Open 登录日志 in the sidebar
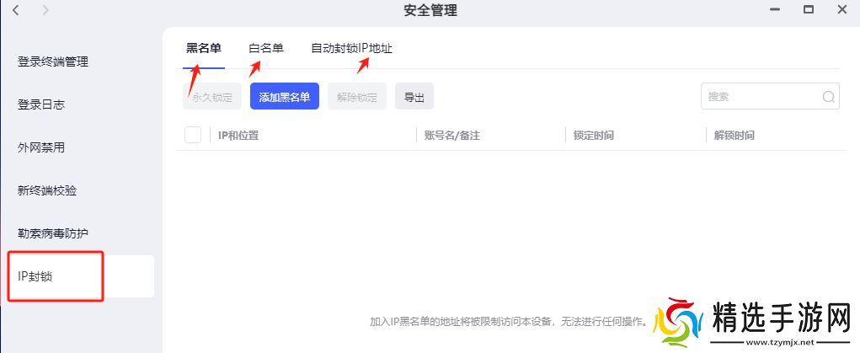The image size is (860, 353). coord(41,104)
